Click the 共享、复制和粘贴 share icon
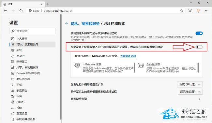This screenshot has width=212, height=123. pyautogui.click(x=13, y=67)
